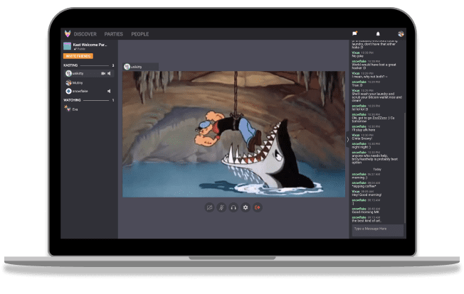
Task: Switch to the PEOPLE tab
Action: [x=140, y=34]
